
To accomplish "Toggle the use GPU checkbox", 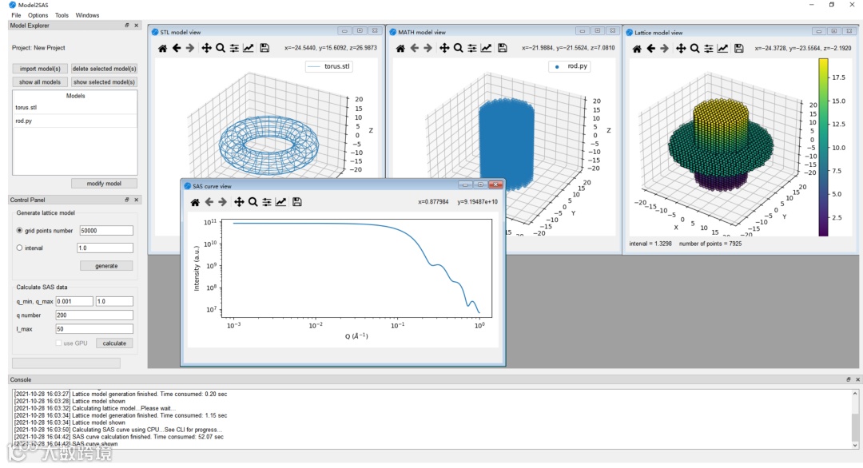I will coord(58,343).
